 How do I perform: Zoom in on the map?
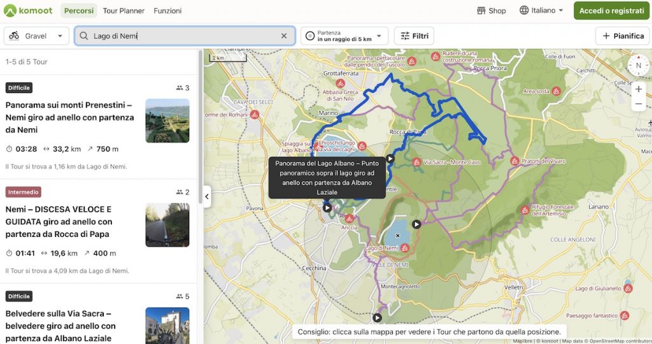[638, 89]
